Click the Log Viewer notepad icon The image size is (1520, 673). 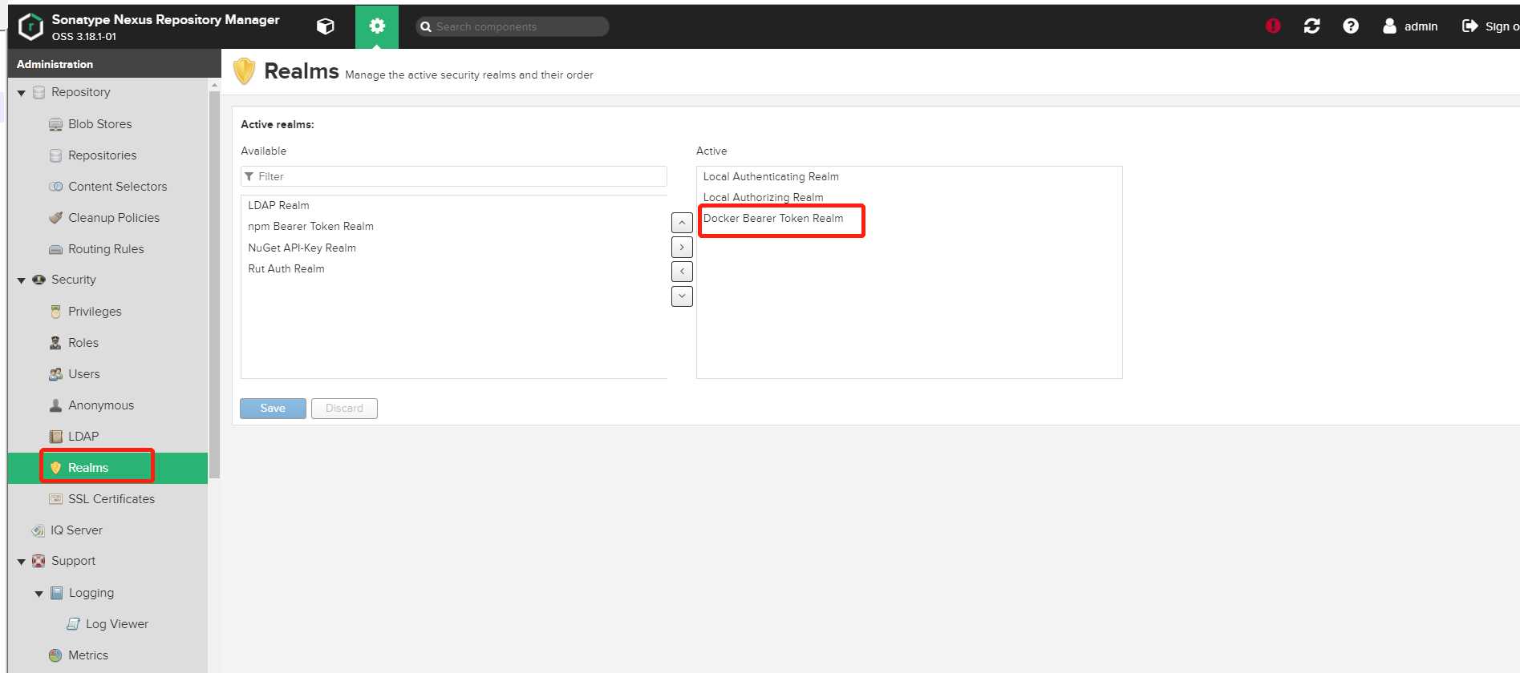click(x=73, y=624)
